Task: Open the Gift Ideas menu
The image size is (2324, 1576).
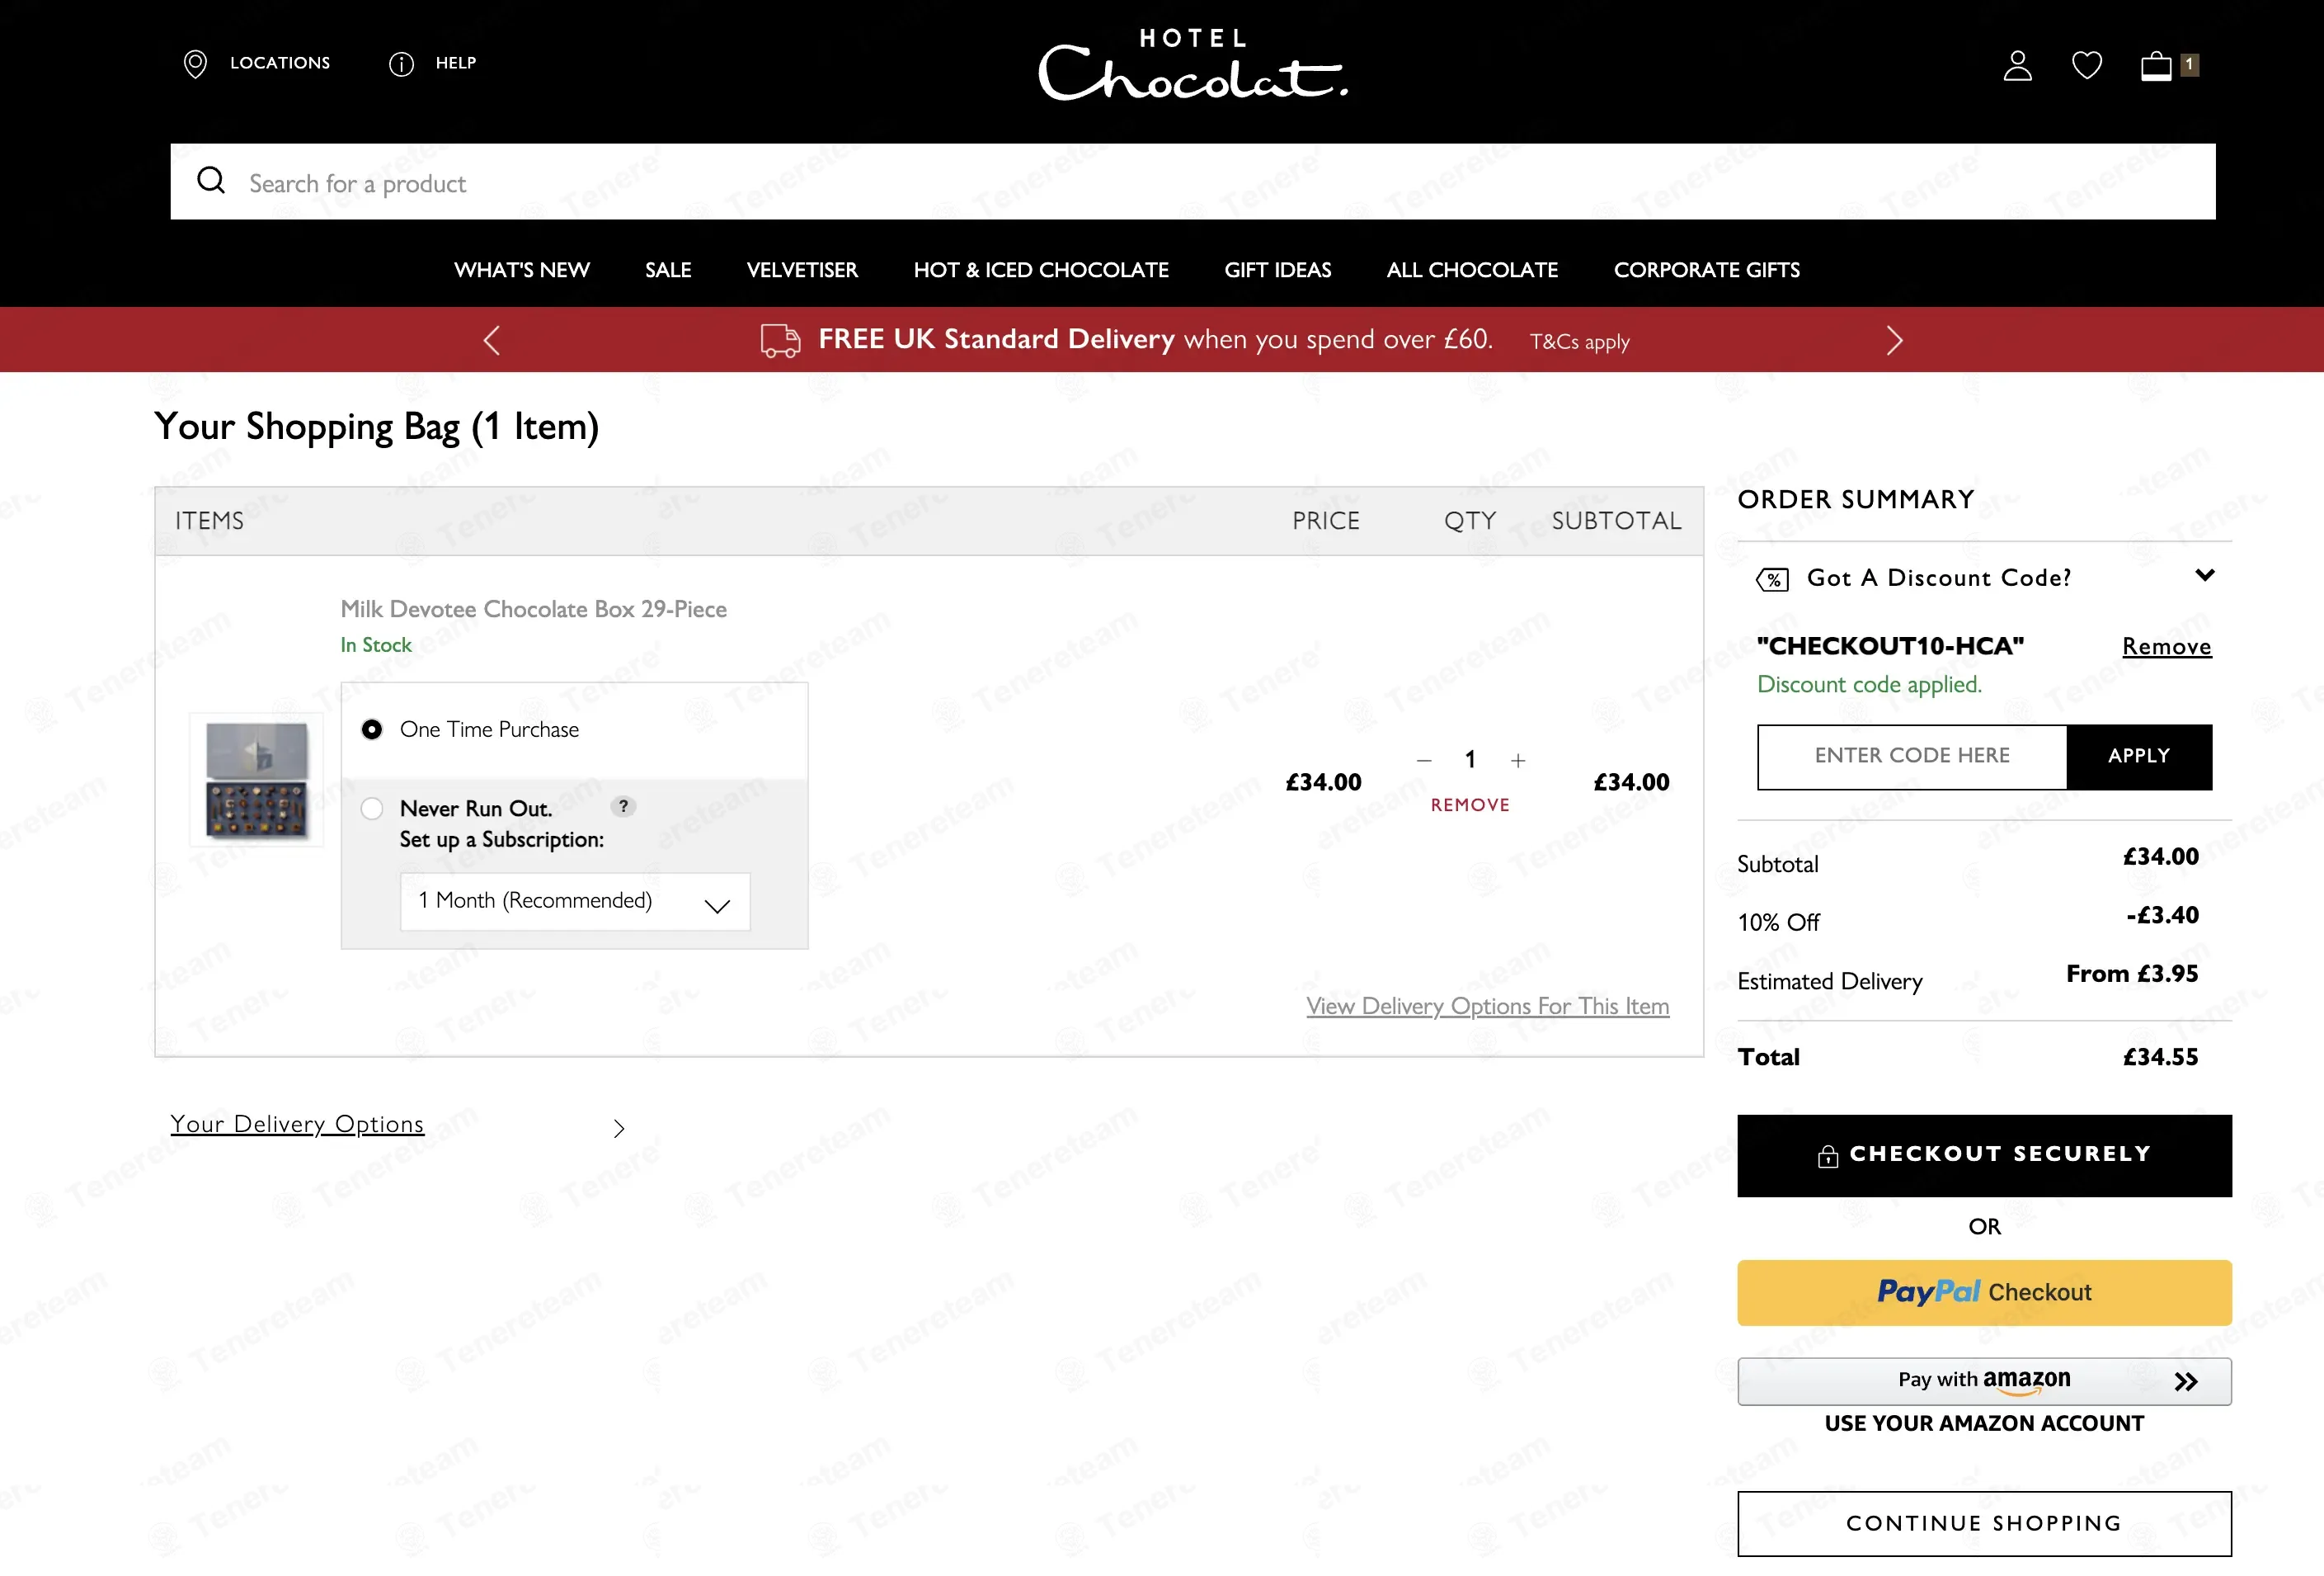Action: [x=1278, y=270]
